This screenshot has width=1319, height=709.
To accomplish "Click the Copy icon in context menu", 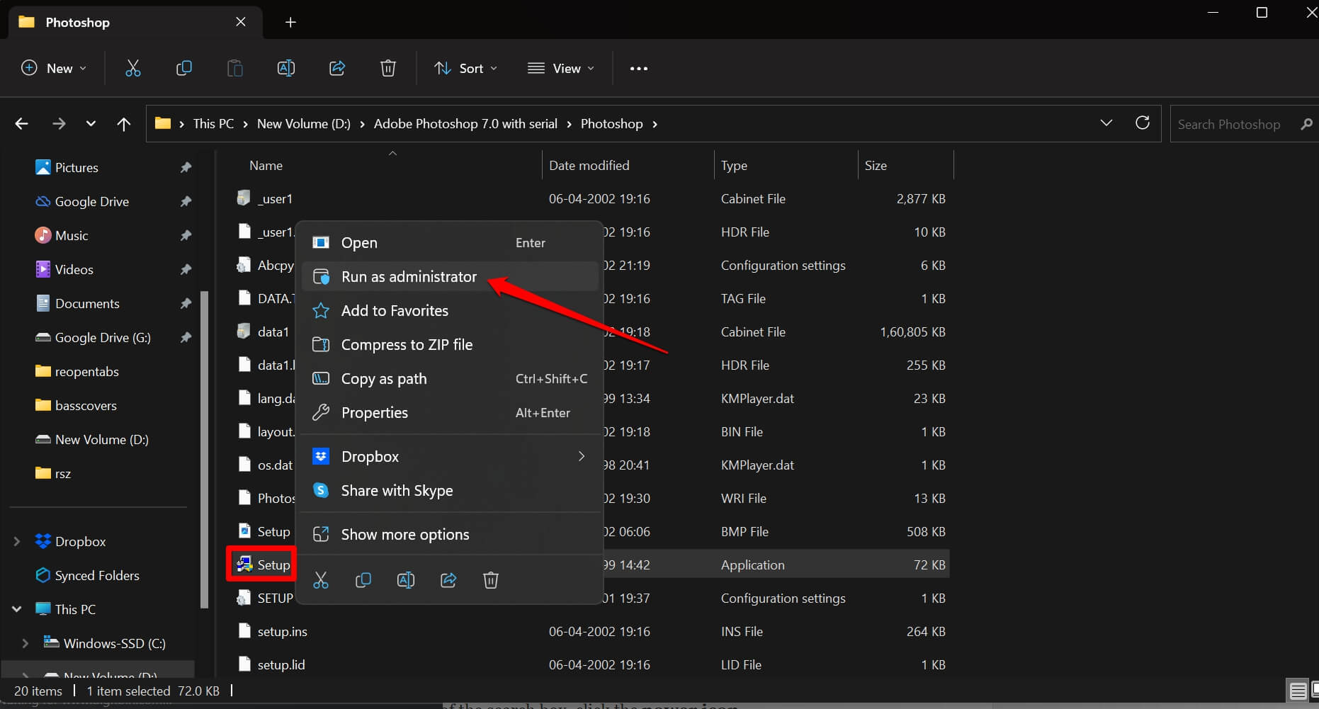I will coord(363,580).
